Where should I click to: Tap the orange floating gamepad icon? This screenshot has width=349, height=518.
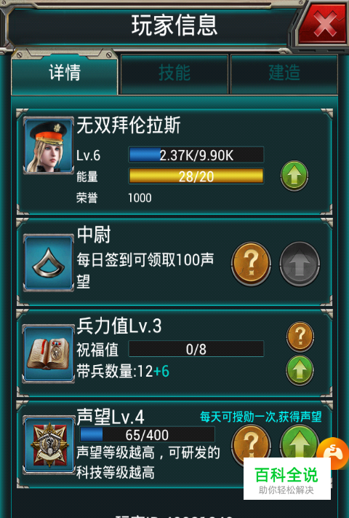coord(334,453)
